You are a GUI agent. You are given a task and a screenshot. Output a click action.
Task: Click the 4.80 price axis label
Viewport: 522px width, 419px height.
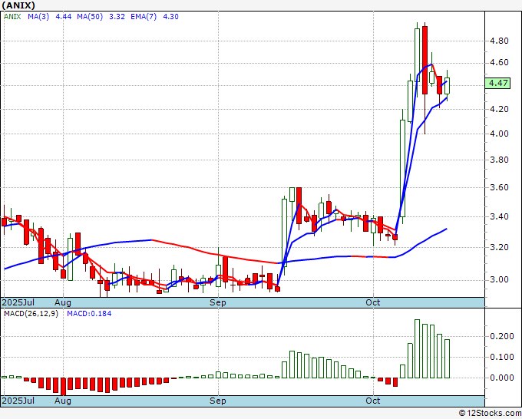coord(500,41)
